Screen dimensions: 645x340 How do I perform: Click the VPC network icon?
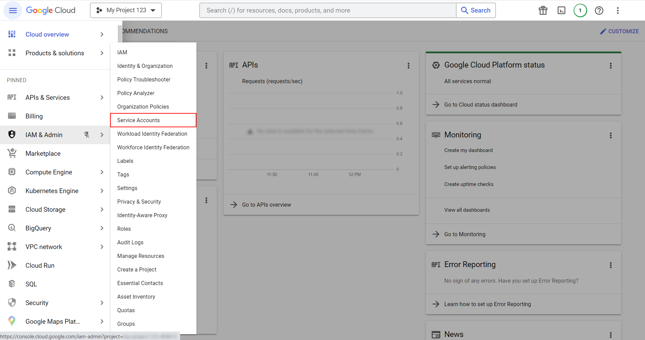12,247
